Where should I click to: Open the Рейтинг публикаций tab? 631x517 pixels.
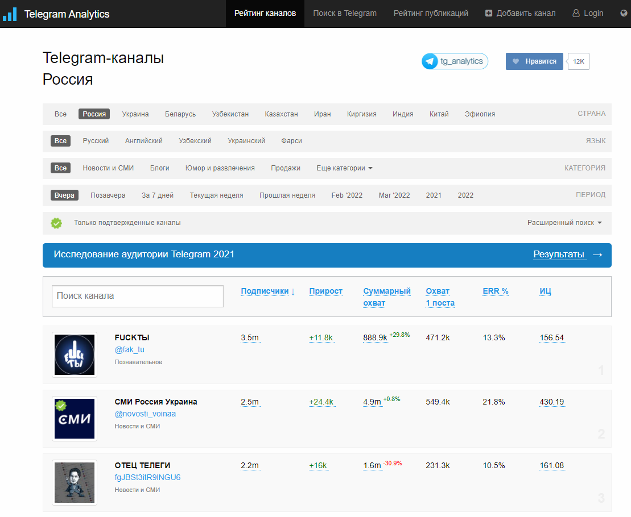coord(431,14)
